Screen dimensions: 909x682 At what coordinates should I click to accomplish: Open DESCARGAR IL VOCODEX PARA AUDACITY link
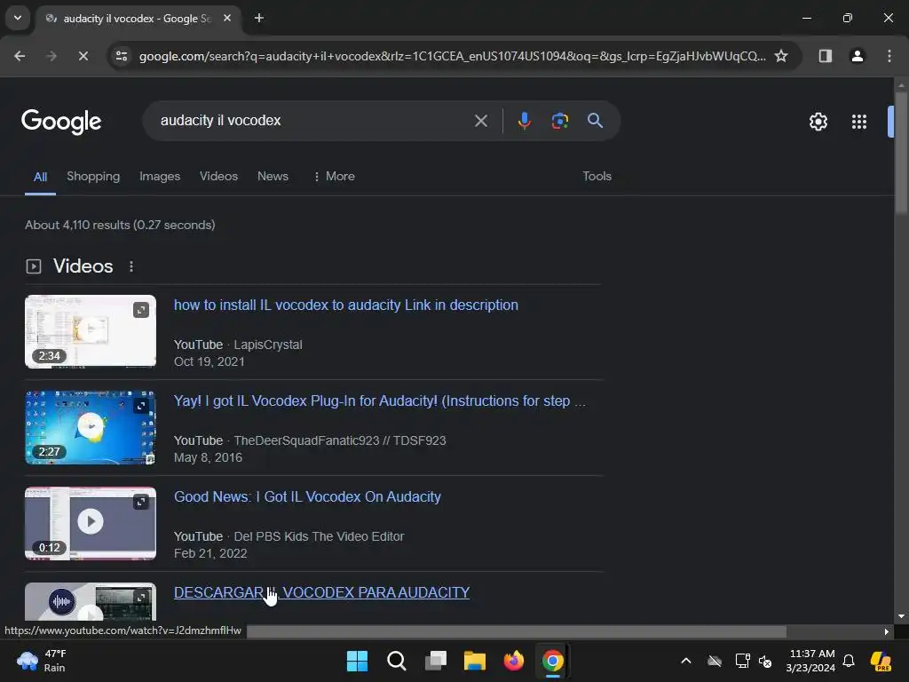(321, 592)
